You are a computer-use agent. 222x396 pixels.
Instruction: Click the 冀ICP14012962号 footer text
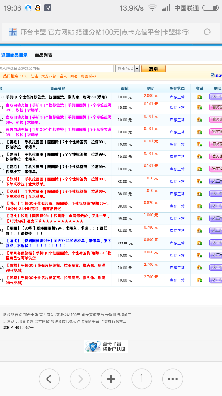point(18,328)
